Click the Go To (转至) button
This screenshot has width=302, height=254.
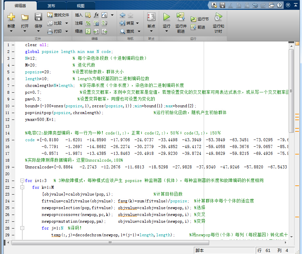point(127,23)
